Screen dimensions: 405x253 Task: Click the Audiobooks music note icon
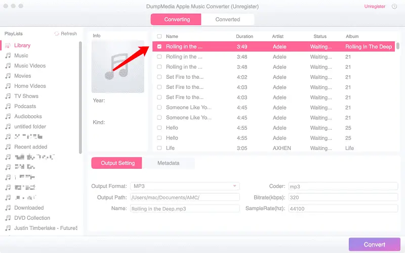8,117
